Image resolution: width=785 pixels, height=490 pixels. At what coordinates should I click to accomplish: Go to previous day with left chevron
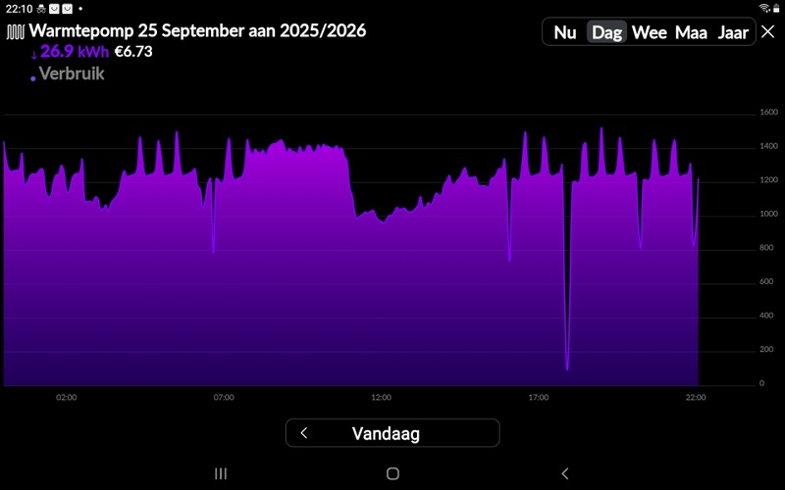pos(304,433)
